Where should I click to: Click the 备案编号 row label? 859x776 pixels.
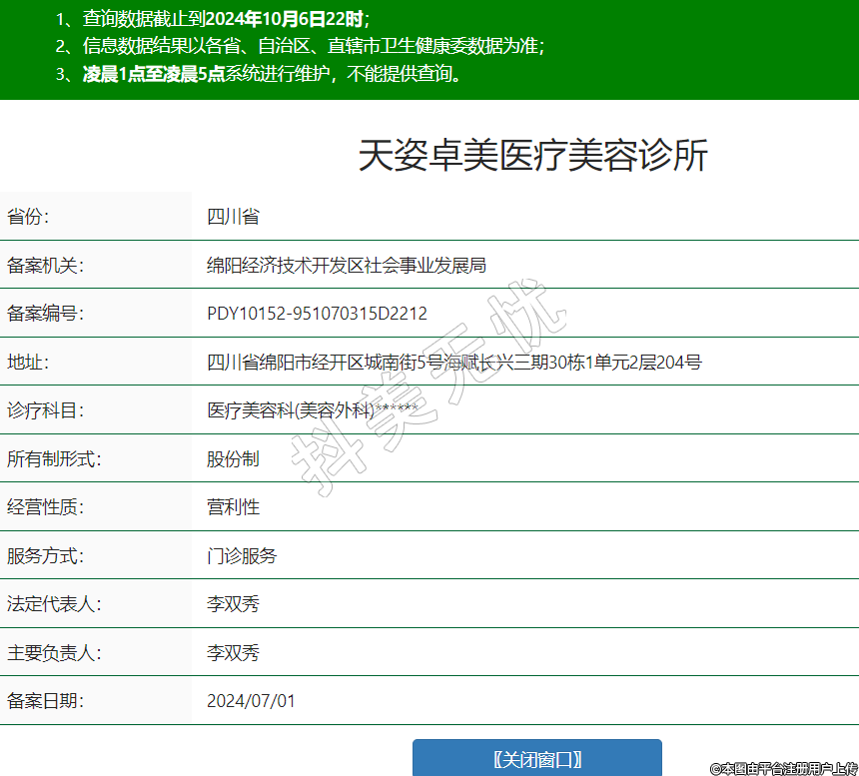tap(45, 314)
